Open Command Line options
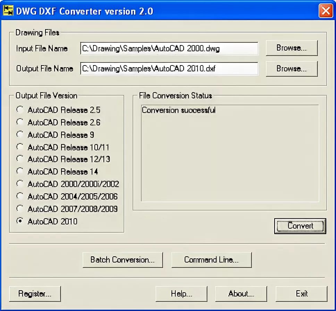Image resolution: width=336 pixels, height=311 pixels. pos(211,260)
